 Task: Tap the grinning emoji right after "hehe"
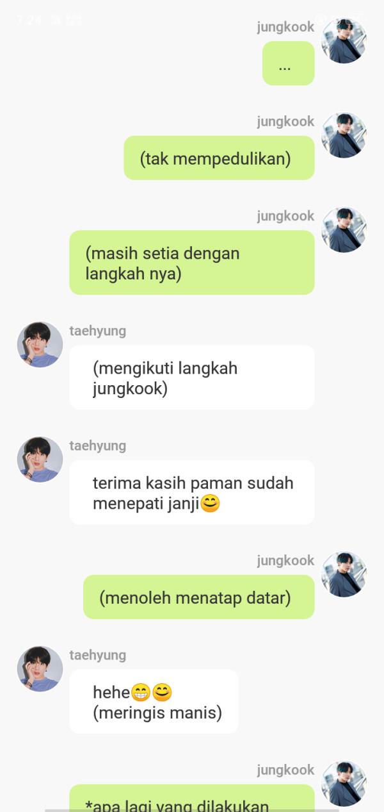140,693
